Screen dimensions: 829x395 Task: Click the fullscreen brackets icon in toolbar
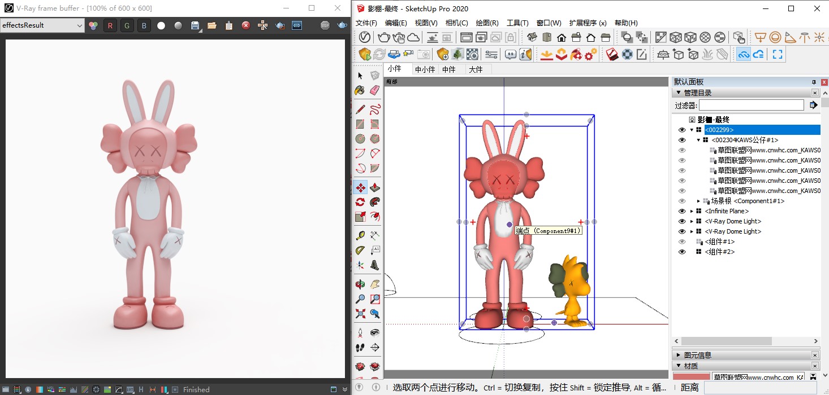pyautogui.click(x=778, y=54)
